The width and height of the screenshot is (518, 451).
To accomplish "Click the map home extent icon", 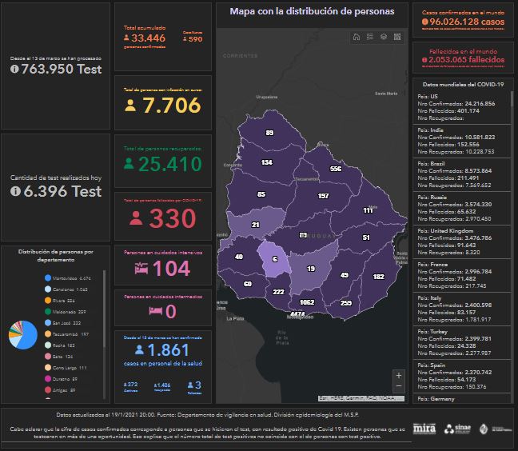I will 357,37.
